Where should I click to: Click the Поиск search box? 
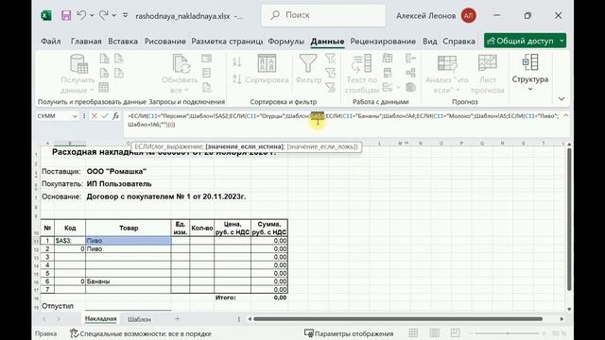point(323,15)
